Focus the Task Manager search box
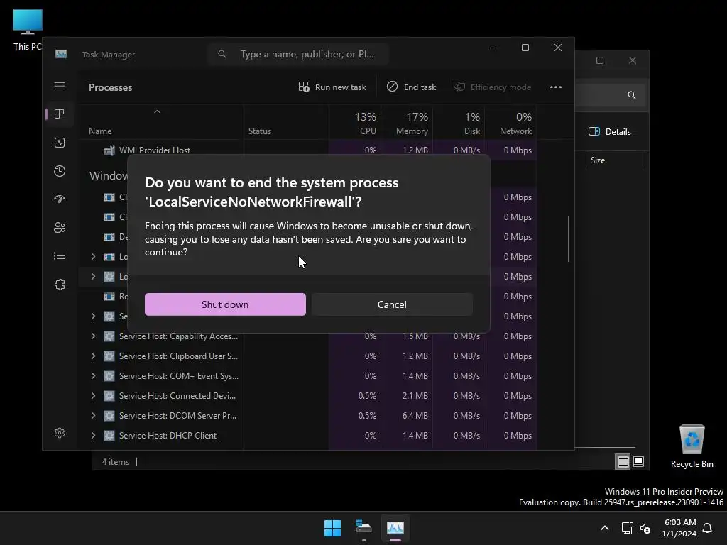This screenshot has width=727, height=545. tap(298, 54)
